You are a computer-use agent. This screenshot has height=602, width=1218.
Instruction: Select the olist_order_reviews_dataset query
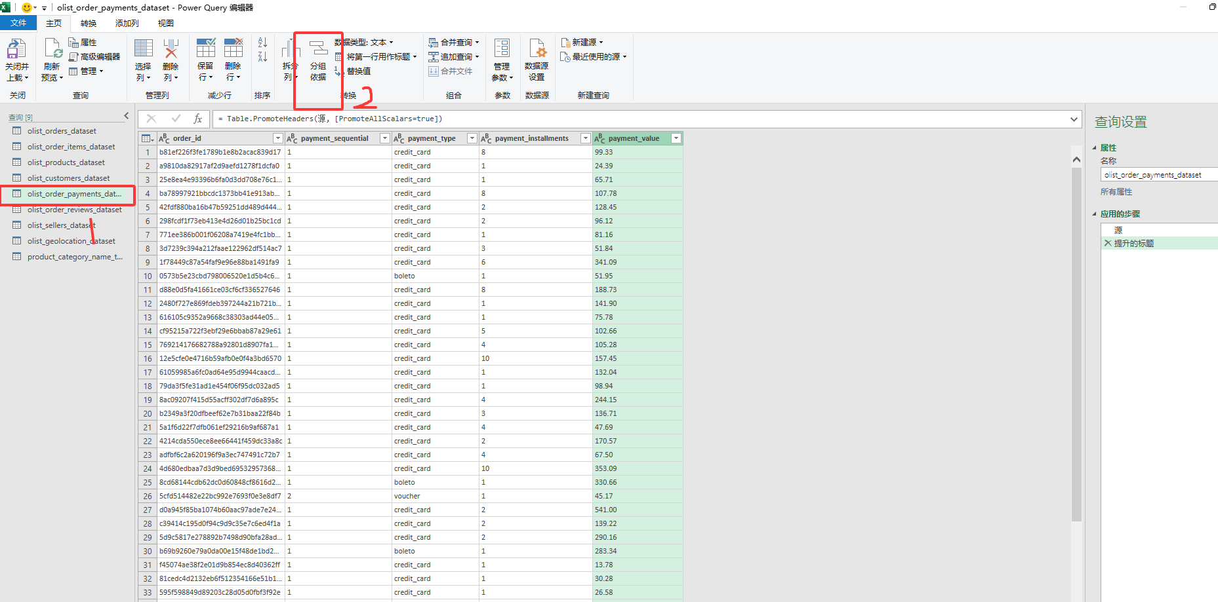74,210
